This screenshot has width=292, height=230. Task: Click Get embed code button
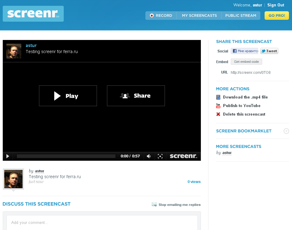click(x=246, y=62)
